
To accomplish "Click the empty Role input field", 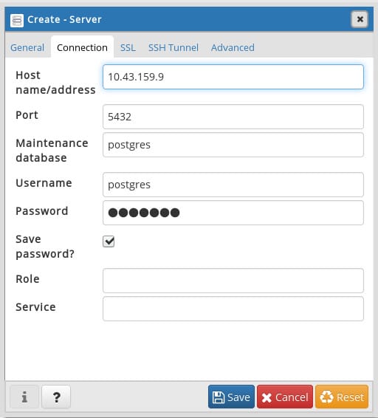I will point(233,281).
